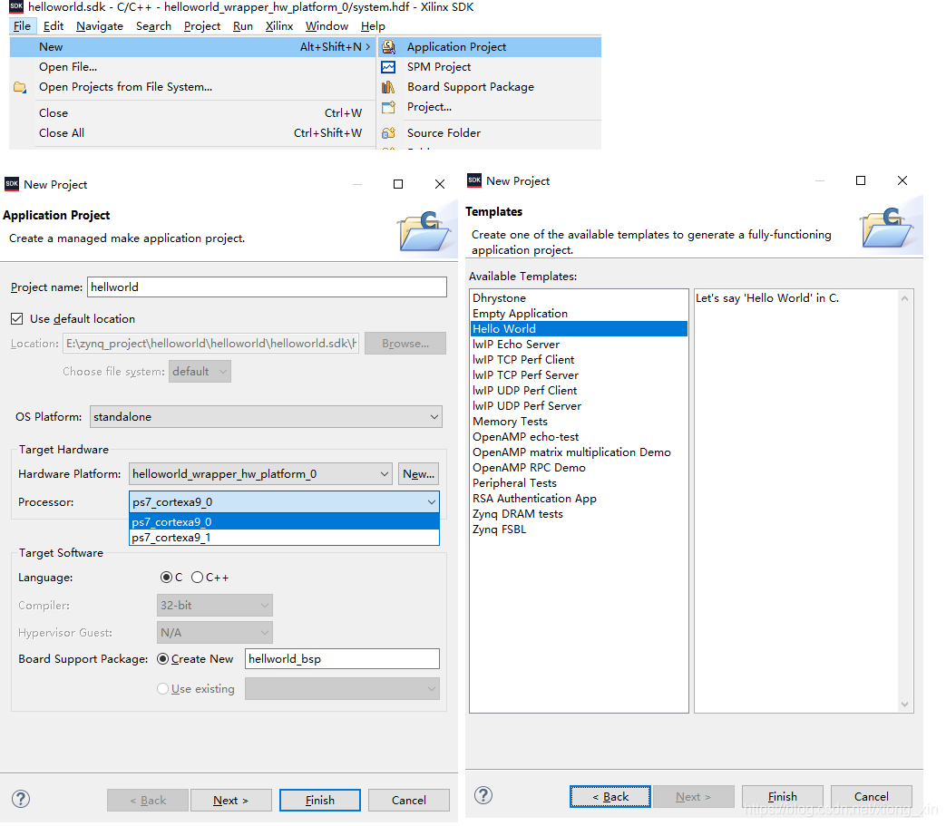Select OpenAMP RPC Demo template

pos(579,468)
